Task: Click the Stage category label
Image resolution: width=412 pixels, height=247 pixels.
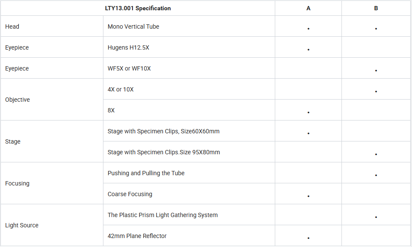Action: (x=13, y=141)
